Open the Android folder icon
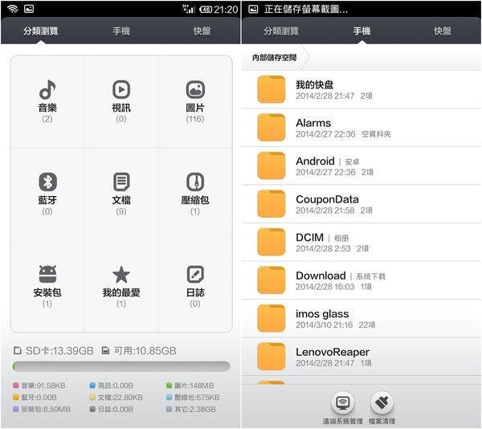Image resolution: width=482 pixels, height=429 pixels. (272, 165)
